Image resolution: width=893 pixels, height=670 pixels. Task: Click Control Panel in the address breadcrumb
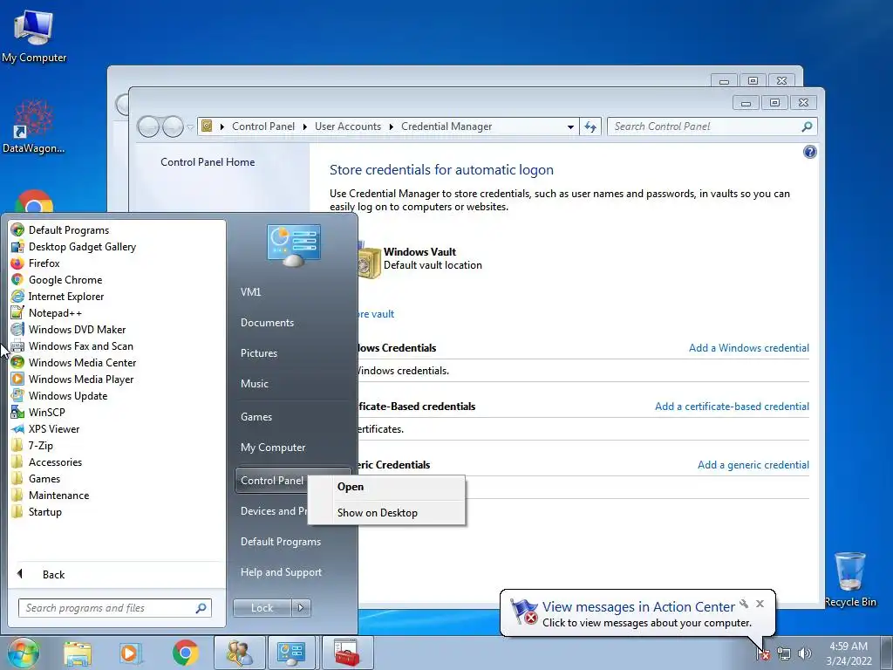point(263,126)
